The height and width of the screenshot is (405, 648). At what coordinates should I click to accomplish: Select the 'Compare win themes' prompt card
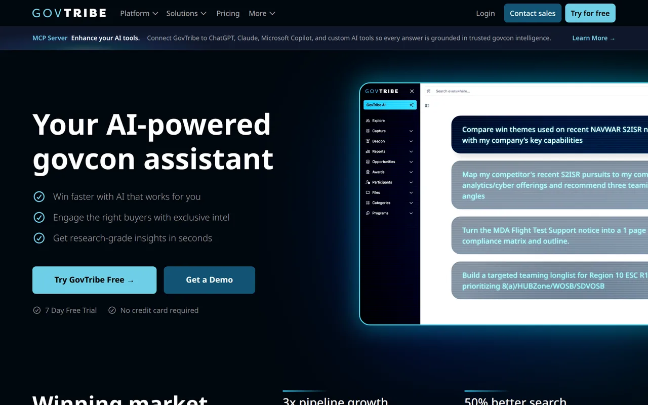tap(550, 135)
